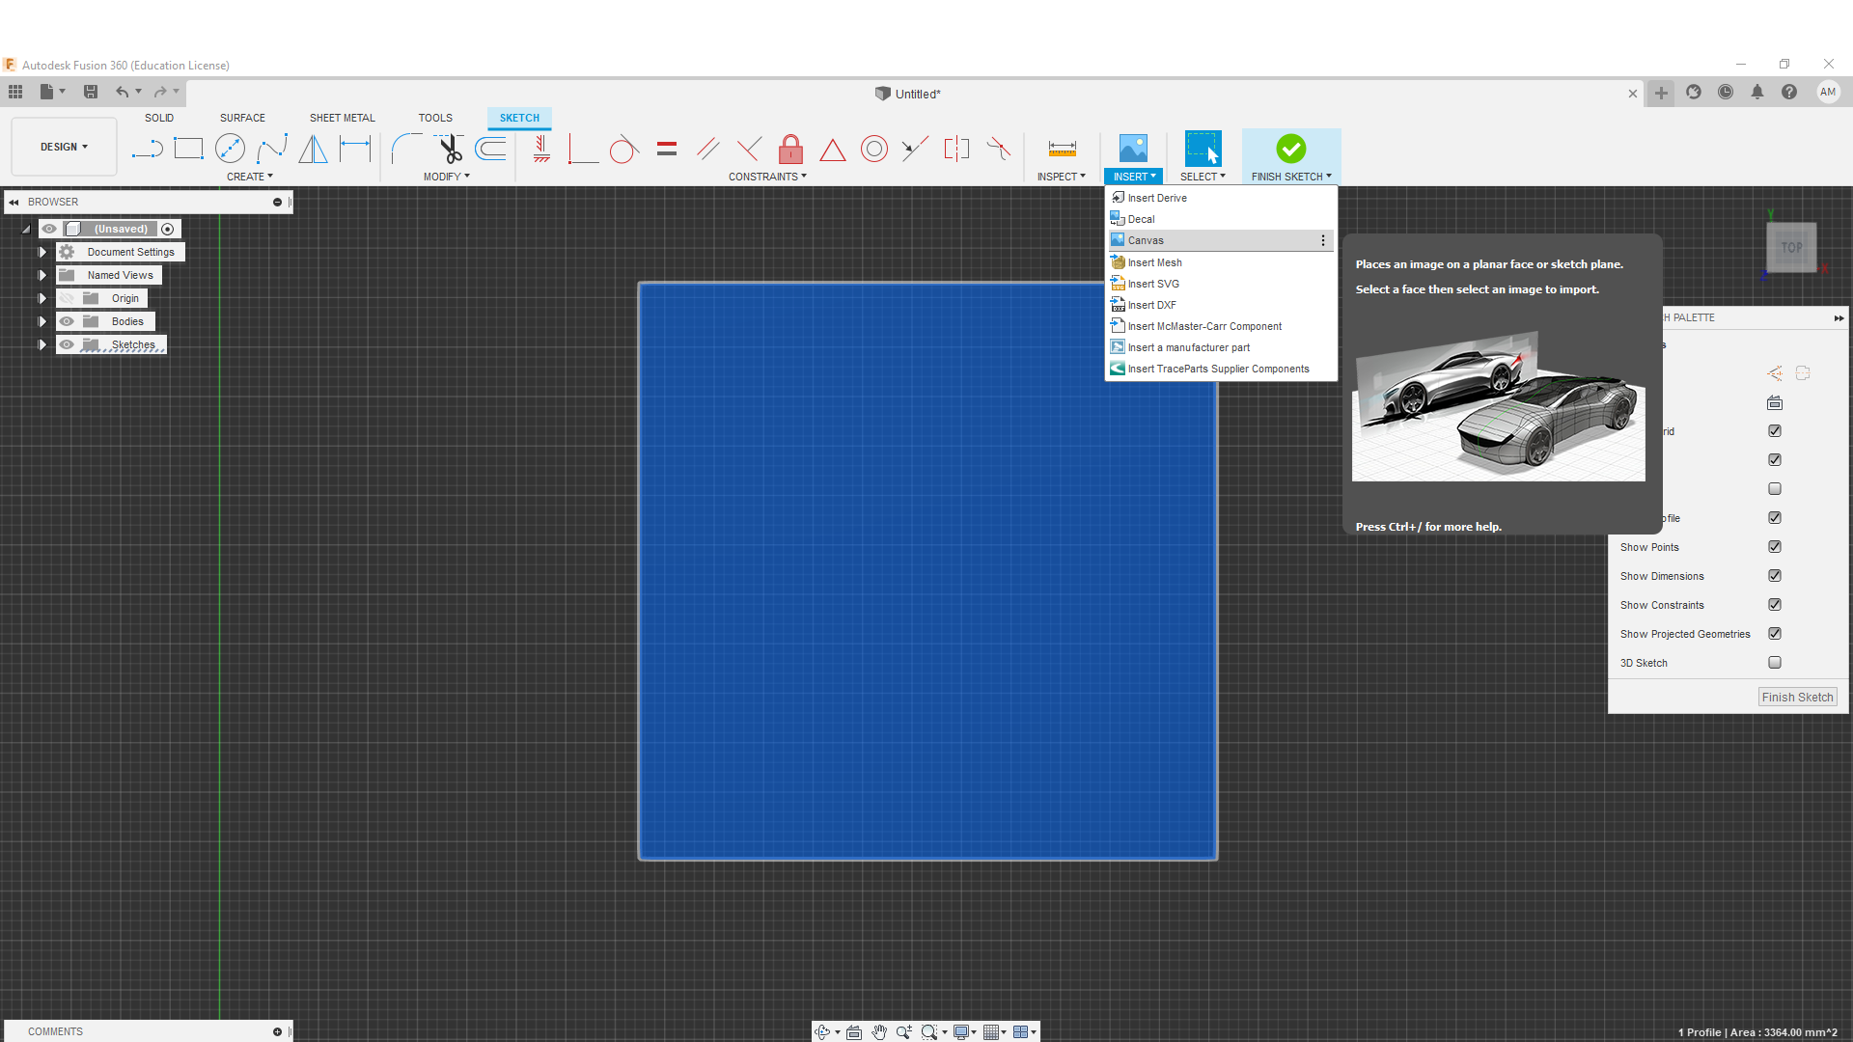Select the Circle sketch tool
The height and width of the screenshot is (1042, 1853).
230,149
